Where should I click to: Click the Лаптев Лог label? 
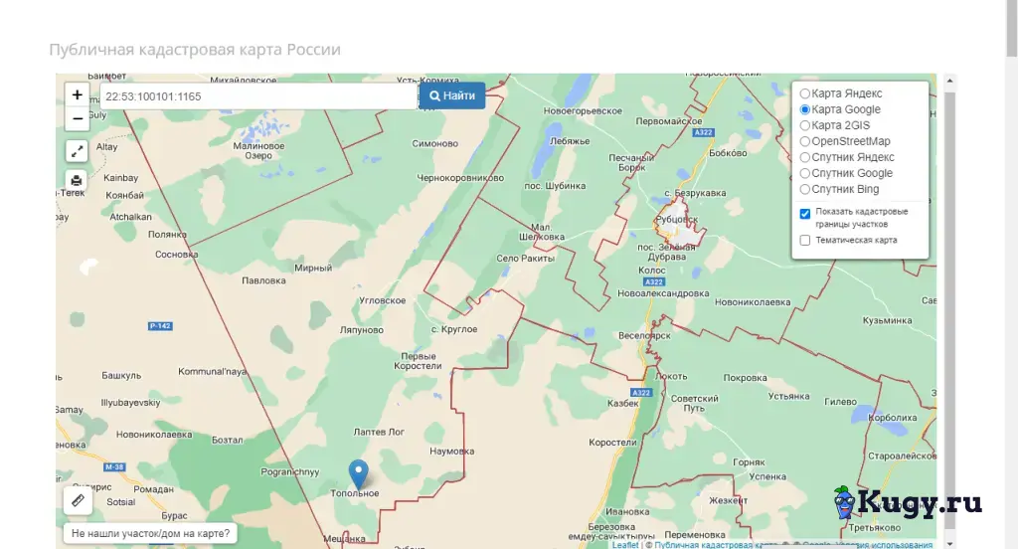coord(379,432)
